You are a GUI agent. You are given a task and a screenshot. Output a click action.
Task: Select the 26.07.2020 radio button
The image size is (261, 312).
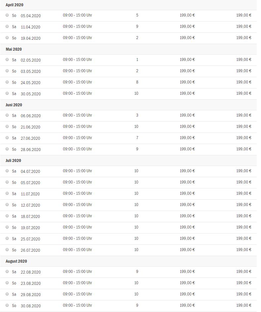pyautogui.click(x=7, y=249)
